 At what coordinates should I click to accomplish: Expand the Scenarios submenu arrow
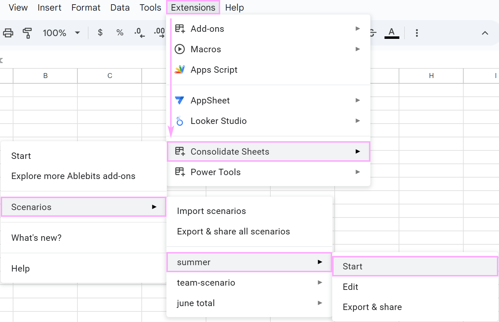tap(154, 207)
